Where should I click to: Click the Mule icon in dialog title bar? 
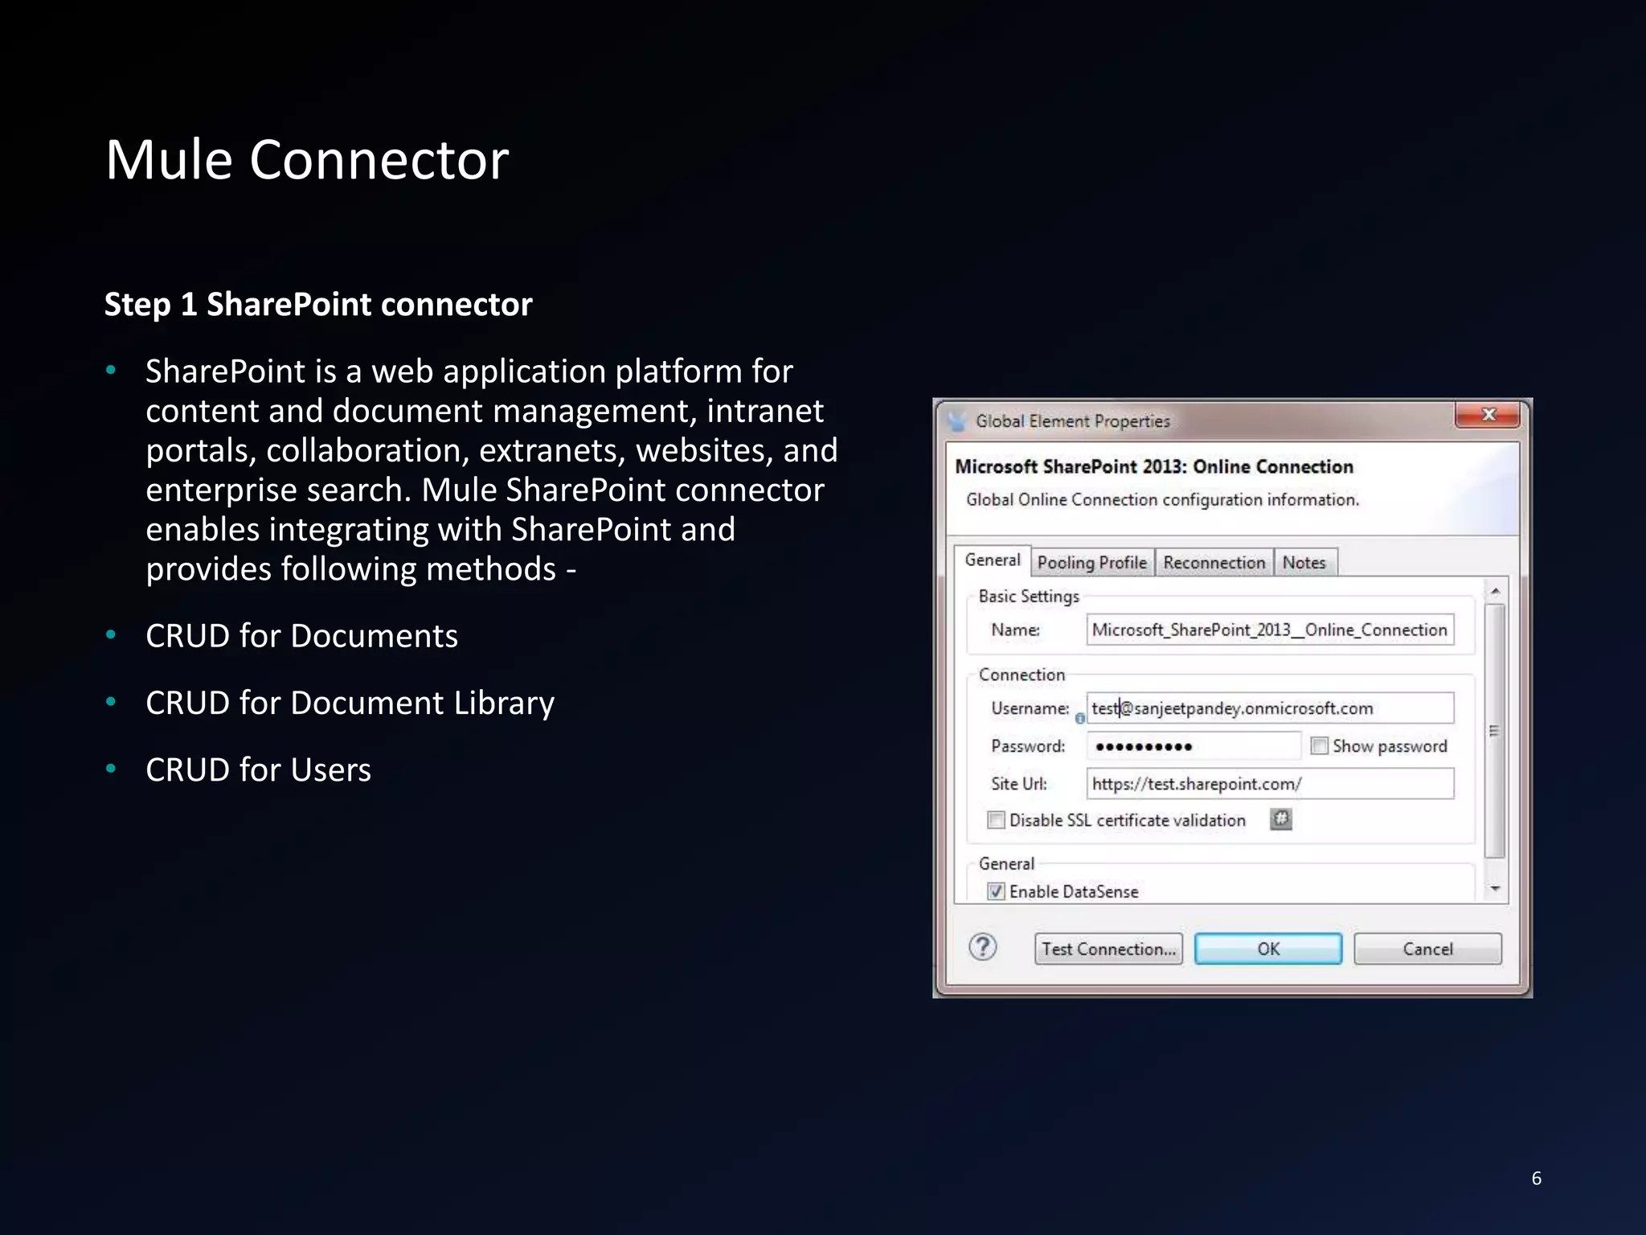tap(956, 421)
